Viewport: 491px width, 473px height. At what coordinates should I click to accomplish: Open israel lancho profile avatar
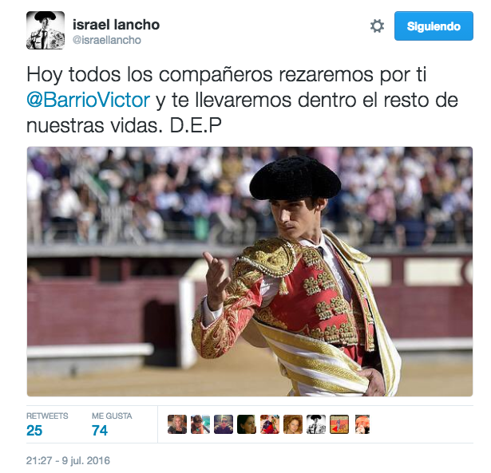(x=46, y=30)
